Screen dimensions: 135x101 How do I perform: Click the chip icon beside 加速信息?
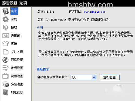click(x=6, y=92)
